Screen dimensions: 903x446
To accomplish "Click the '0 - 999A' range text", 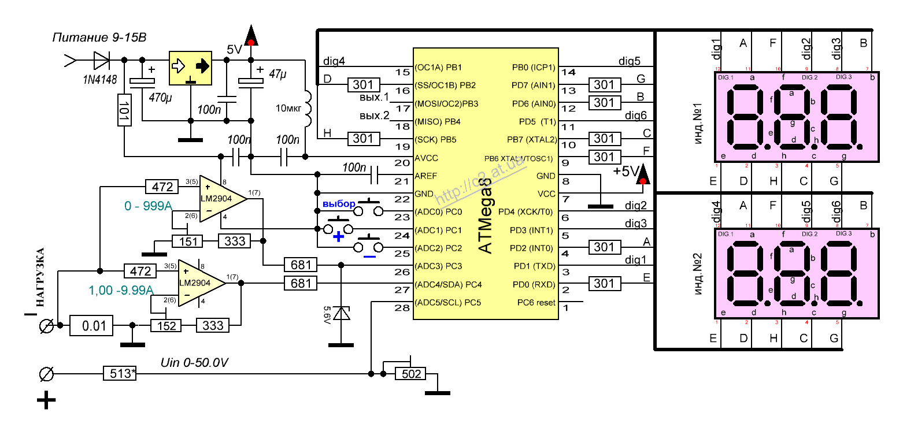I will pos(148,206).
